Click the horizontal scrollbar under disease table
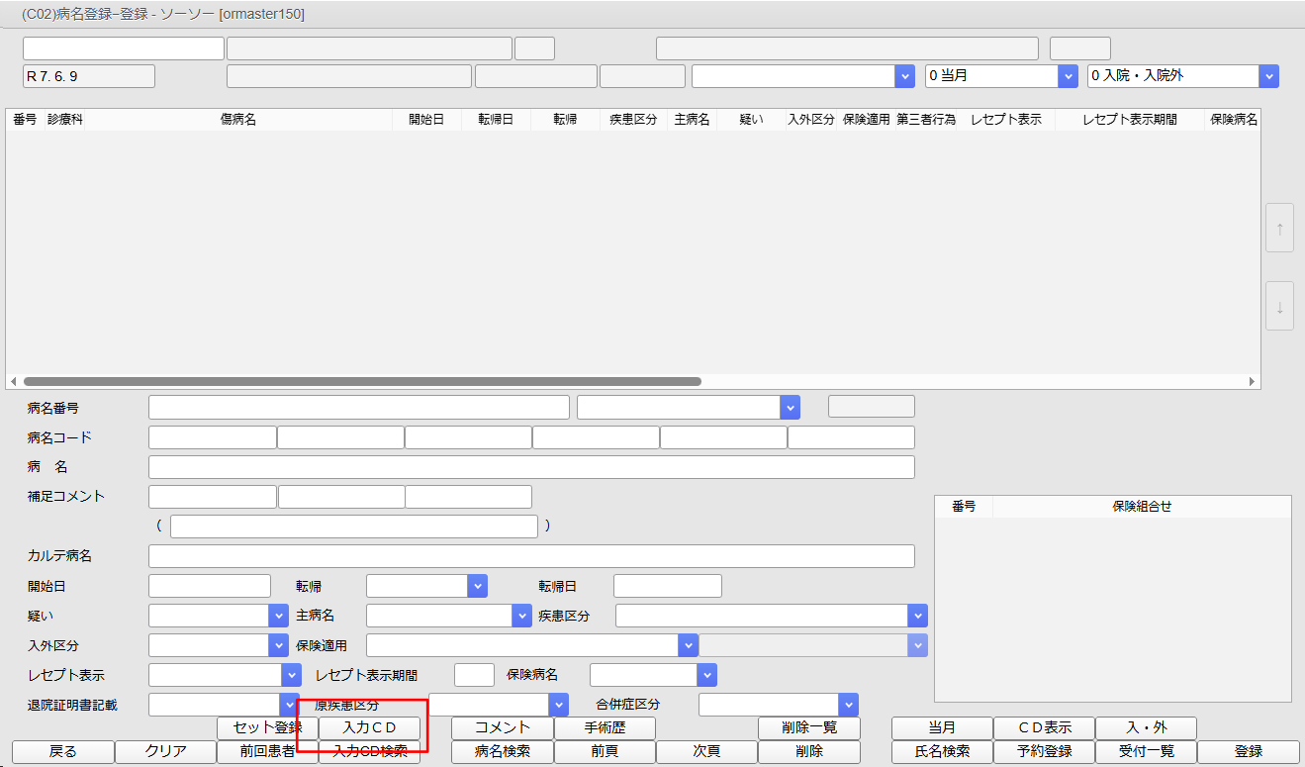Image resolution: width=1305 pixels, height=767 pixels. (362, 381)
